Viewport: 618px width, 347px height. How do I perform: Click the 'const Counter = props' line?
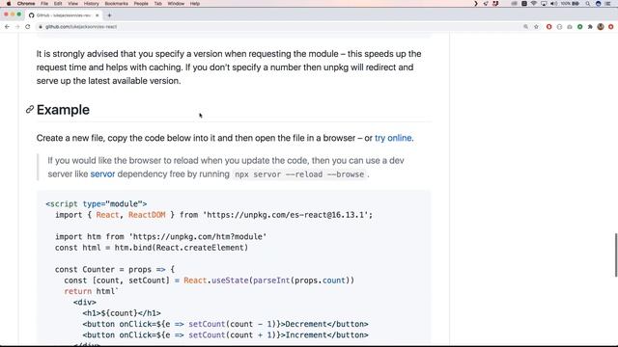[x=115, y=270]
